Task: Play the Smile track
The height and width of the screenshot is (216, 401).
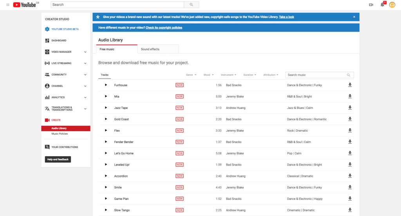Action: (106, 187)
